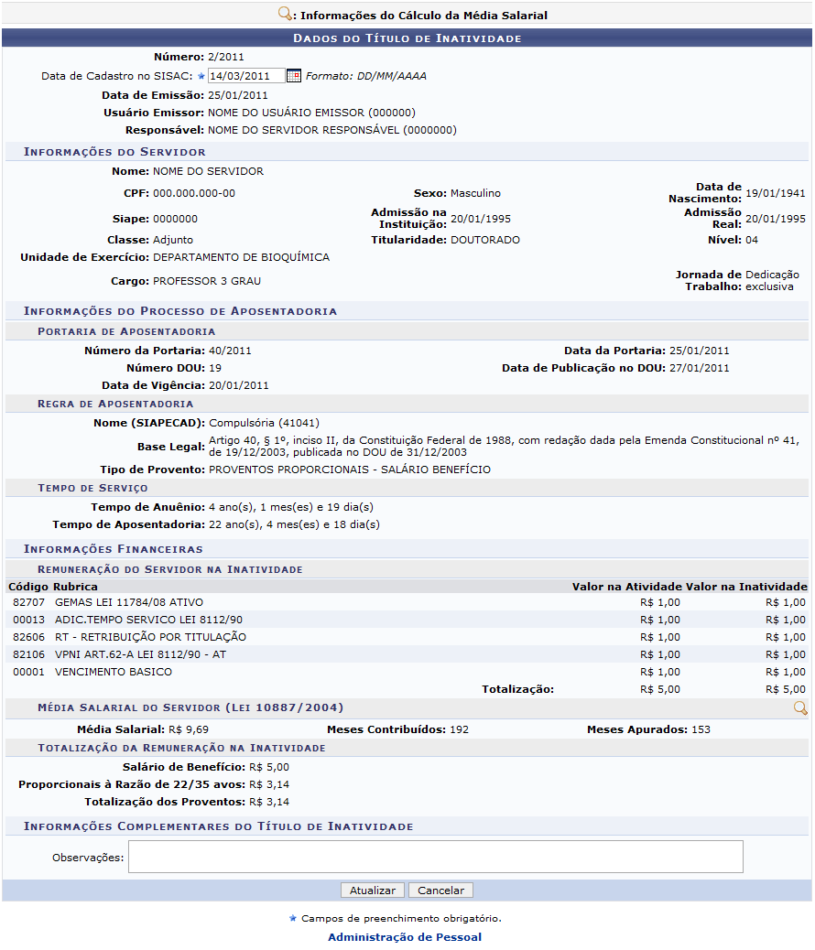
Task: Open the Administração de Pessoal link
Action: 405,937
